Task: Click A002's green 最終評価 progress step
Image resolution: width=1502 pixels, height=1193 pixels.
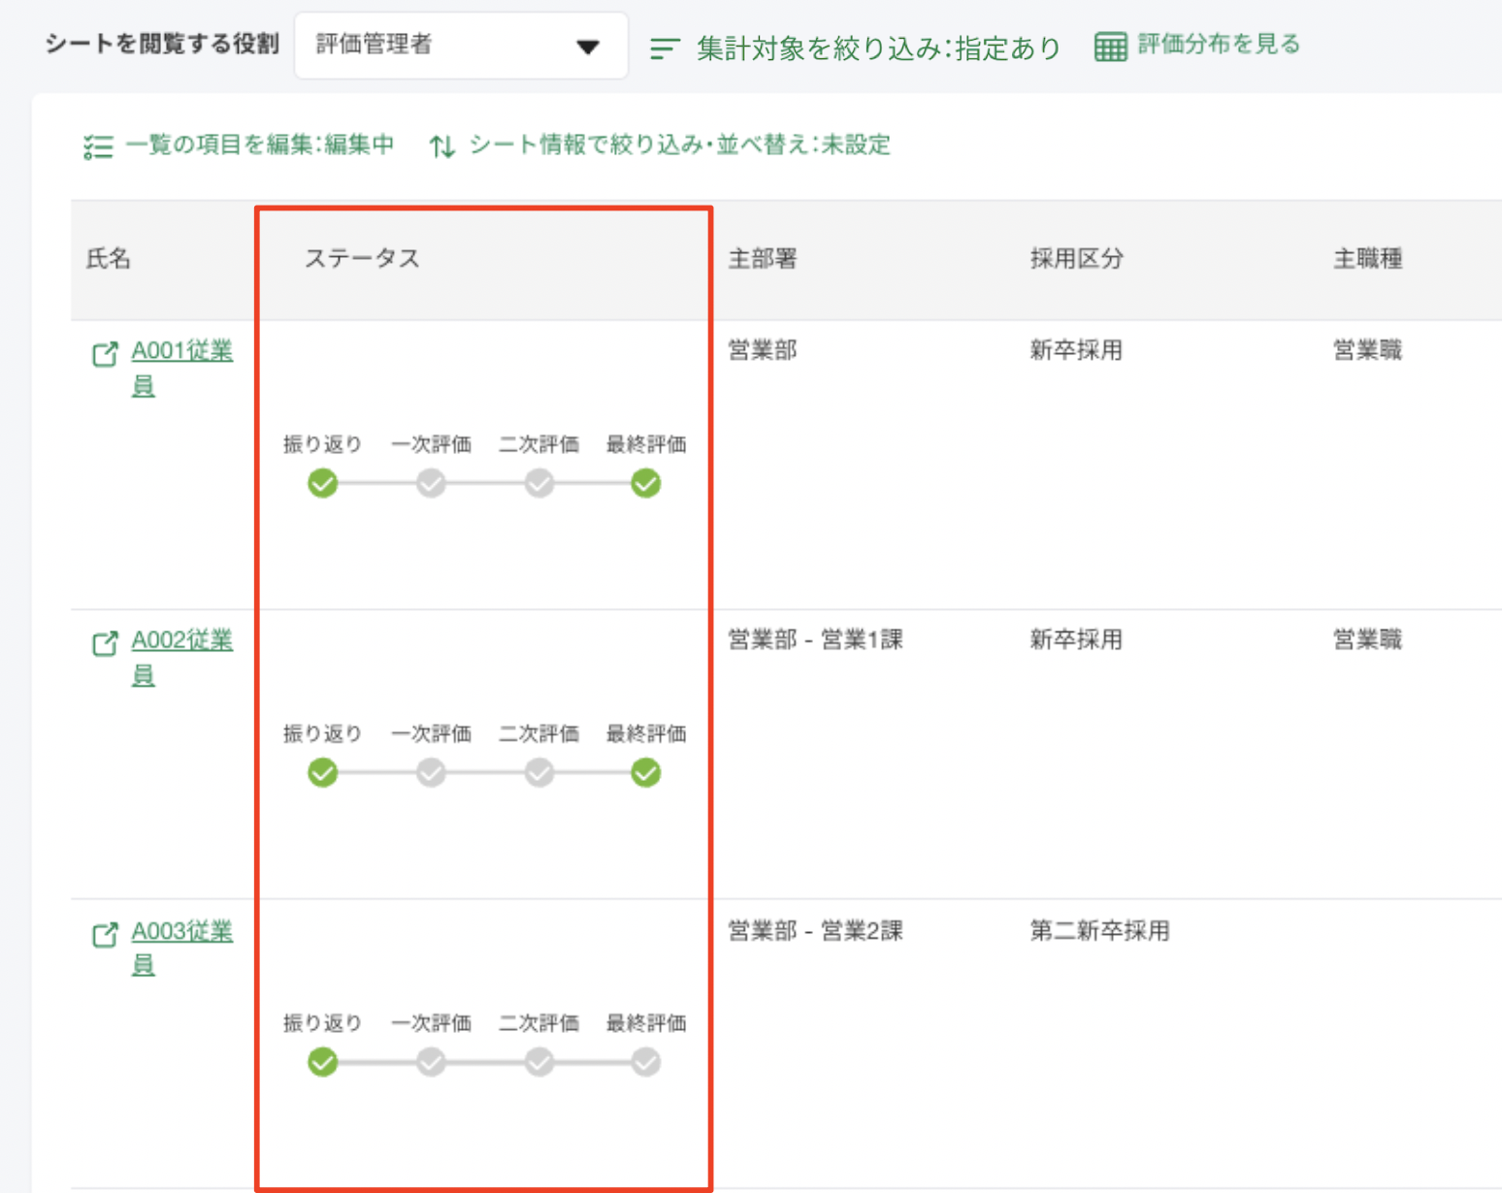Action: [645, 773]
